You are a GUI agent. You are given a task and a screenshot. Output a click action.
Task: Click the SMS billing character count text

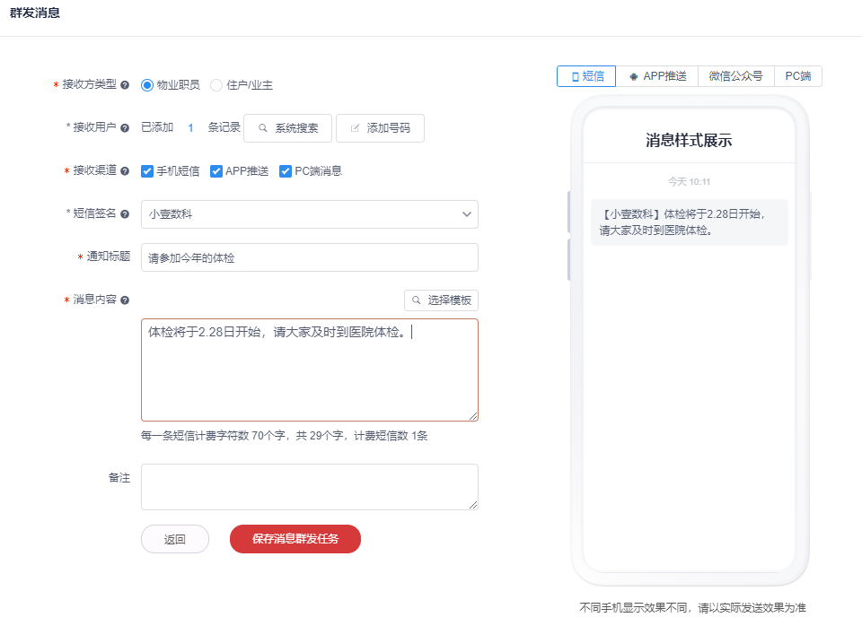tap(285, 436)
